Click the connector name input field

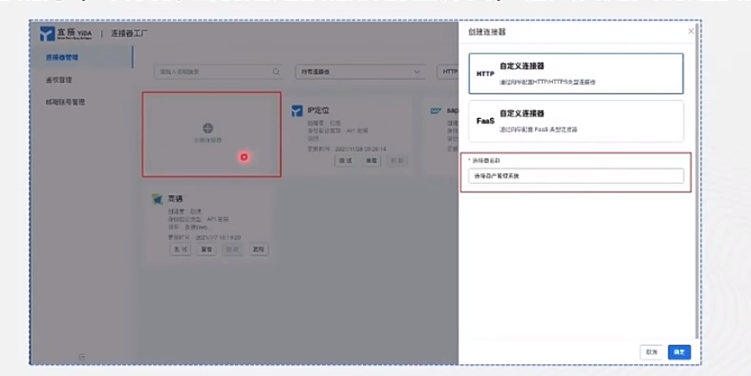click(x=576, y=176)
